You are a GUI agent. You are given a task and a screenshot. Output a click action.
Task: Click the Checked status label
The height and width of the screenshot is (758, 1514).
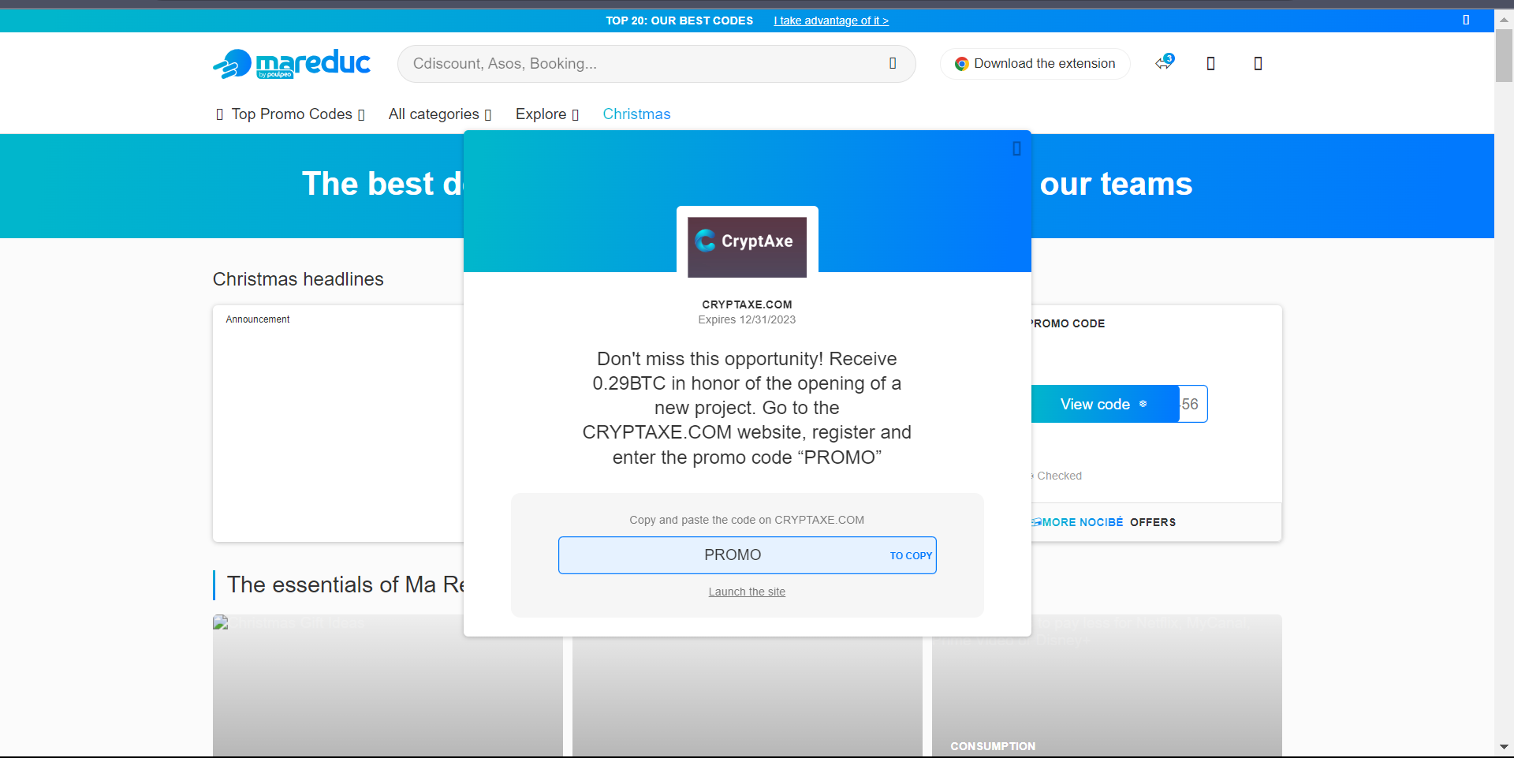[1059, 476]
